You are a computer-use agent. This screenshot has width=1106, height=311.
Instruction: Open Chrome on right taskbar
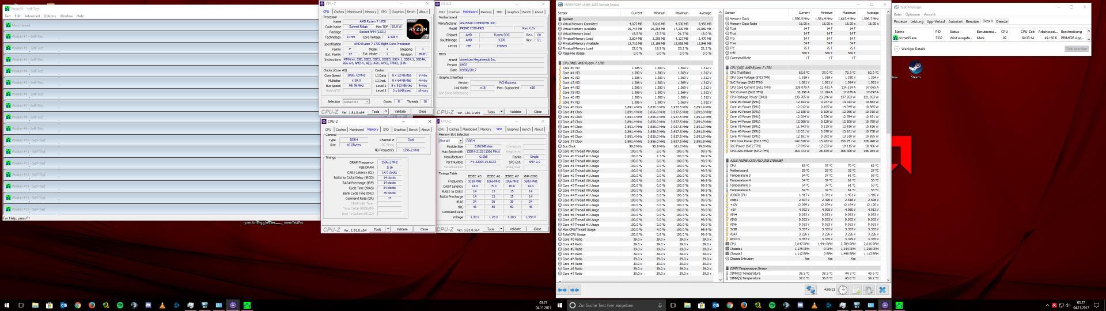pos(729,305)
